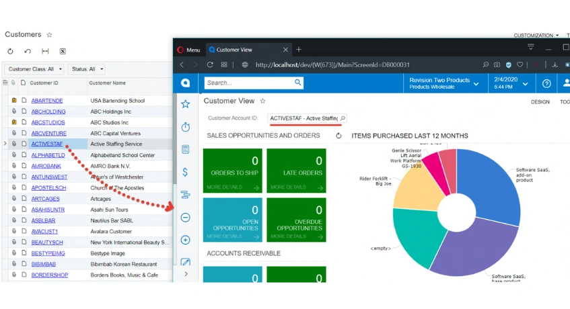The height and width of the screenshot is (309, 570).
Task: Open Favorites star in left sidebar
Action: (x=185, y=104)
